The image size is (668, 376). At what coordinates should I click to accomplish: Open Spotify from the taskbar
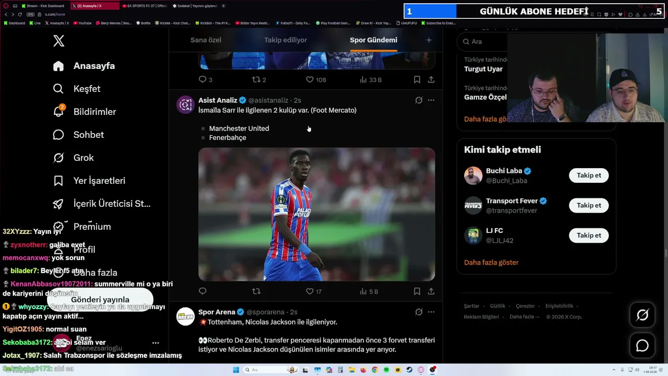386,370
